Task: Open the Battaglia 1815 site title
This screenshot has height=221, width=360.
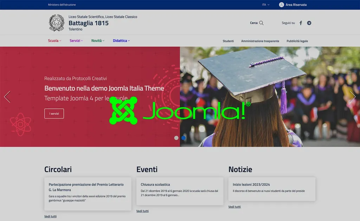Action: 88,23
